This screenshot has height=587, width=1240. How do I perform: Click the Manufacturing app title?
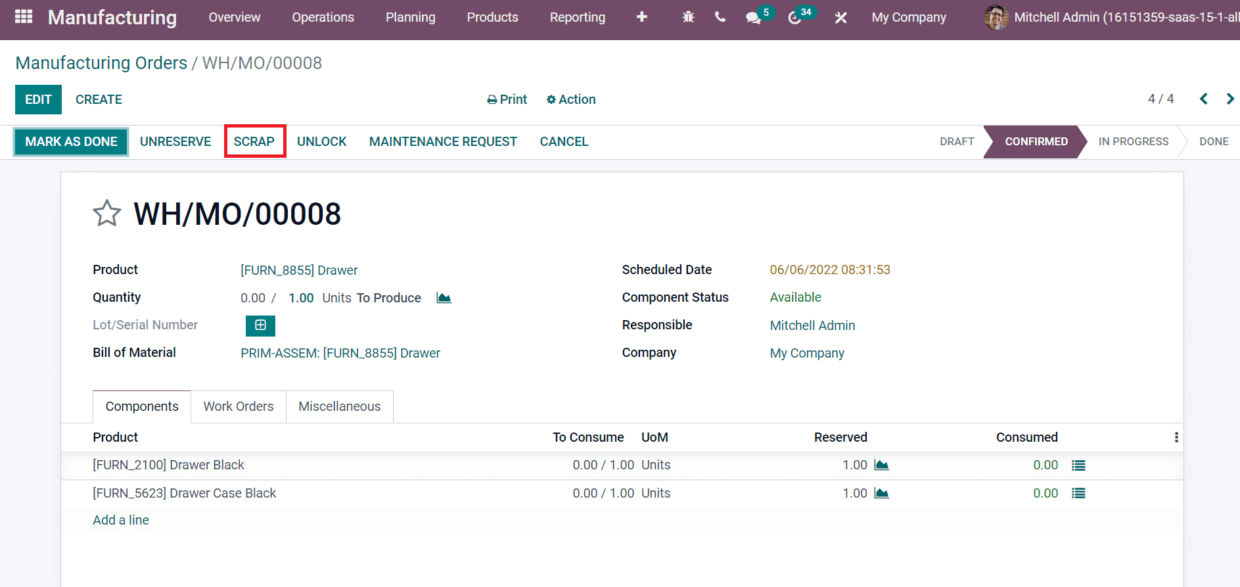112,17
